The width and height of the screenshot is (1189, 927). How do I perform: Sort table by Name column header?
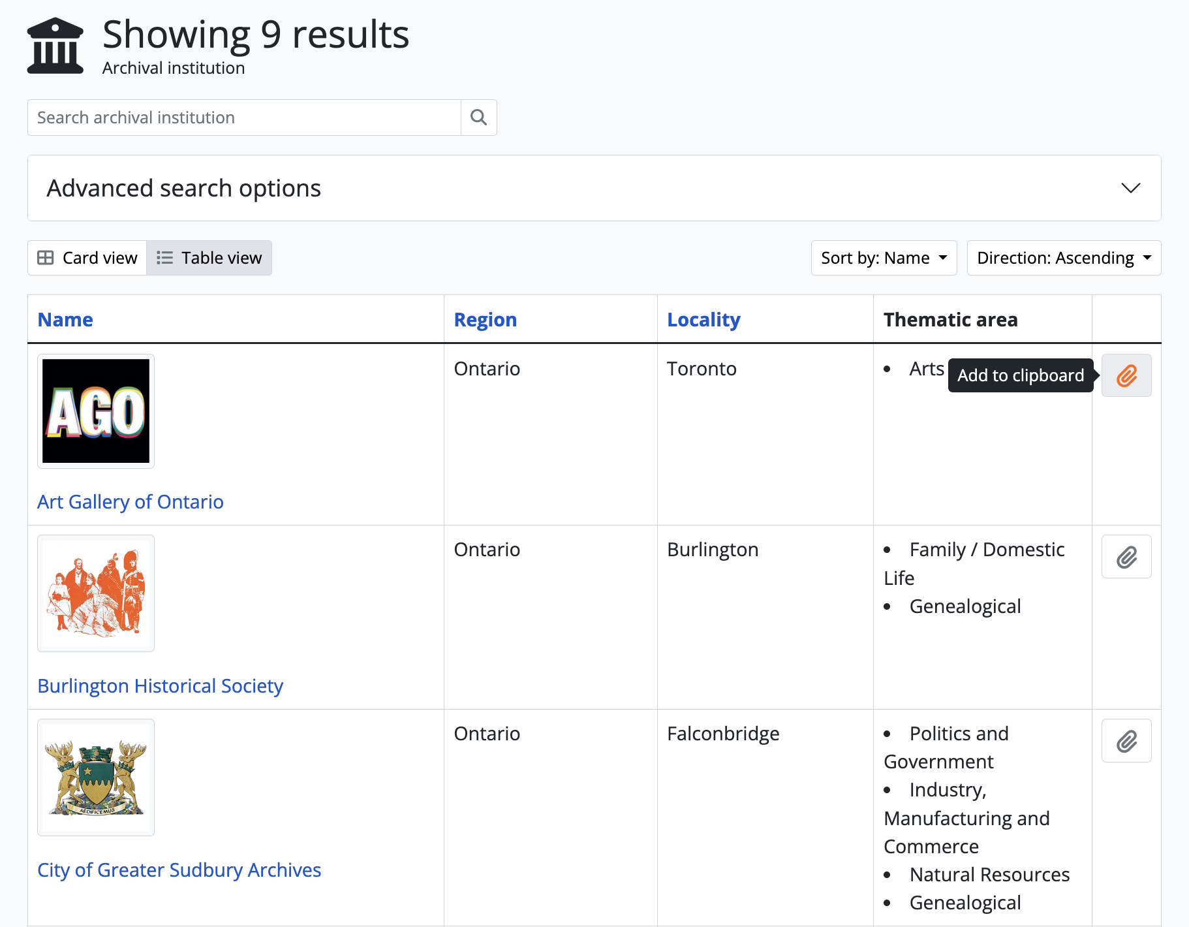pos(65,320)
